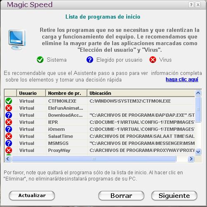207x207 pixels.
Task: Select the red virus icon for ProxyWay
Action: 9,150
